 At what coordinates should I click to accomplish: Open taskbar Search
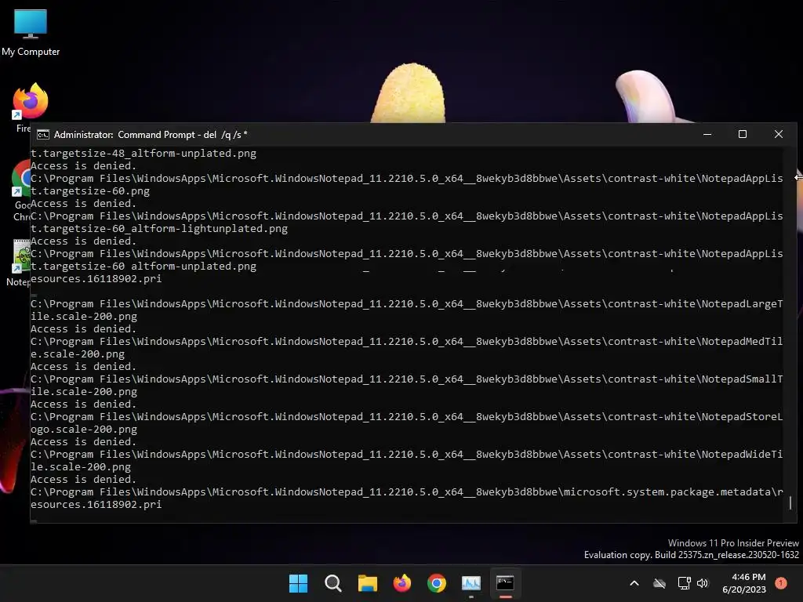(332, 583)
